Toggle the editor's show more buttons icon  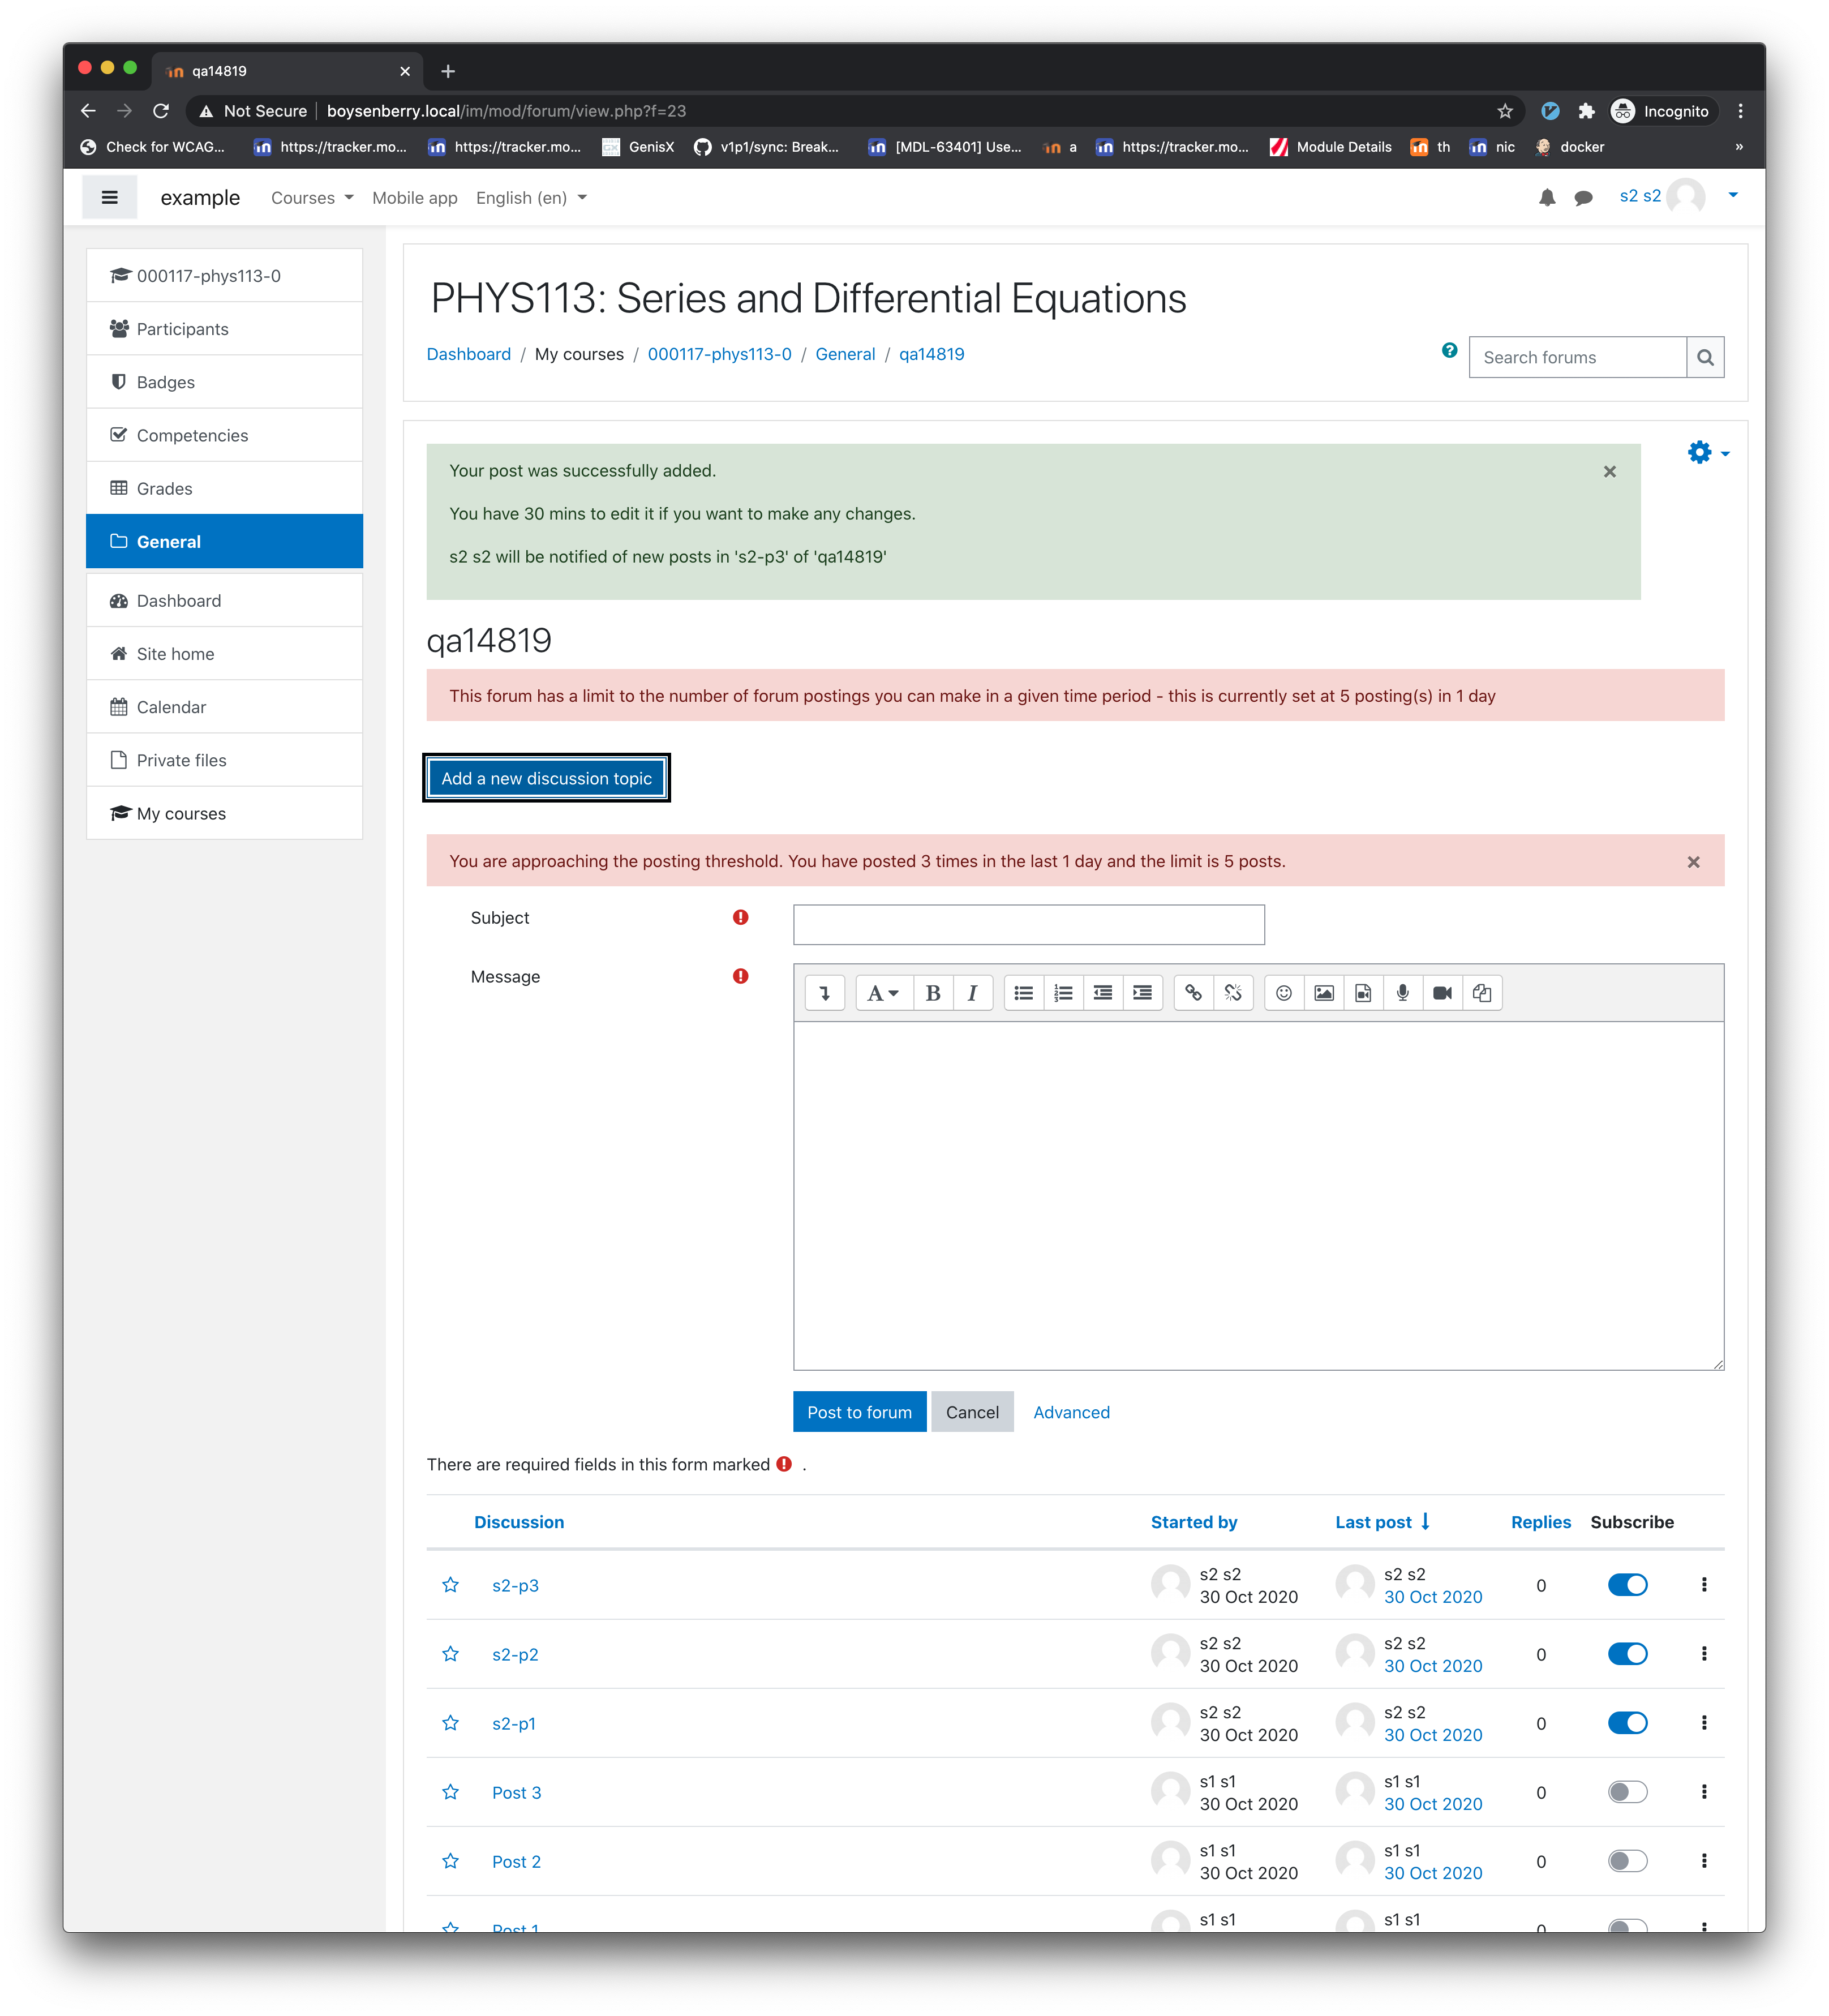[x=825, y=993]
